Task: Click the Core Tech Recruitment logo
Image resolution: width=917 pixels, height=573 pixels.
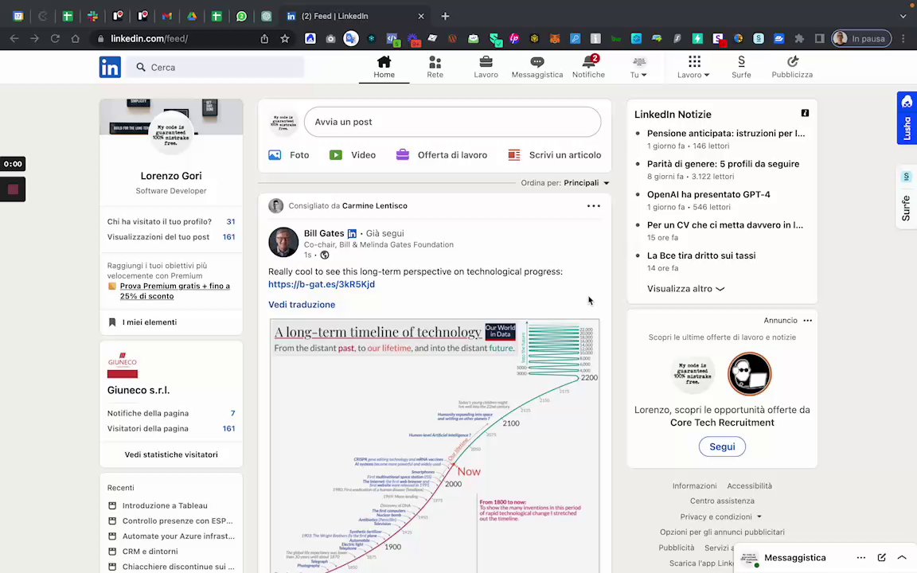Action: tap(749, 373)
